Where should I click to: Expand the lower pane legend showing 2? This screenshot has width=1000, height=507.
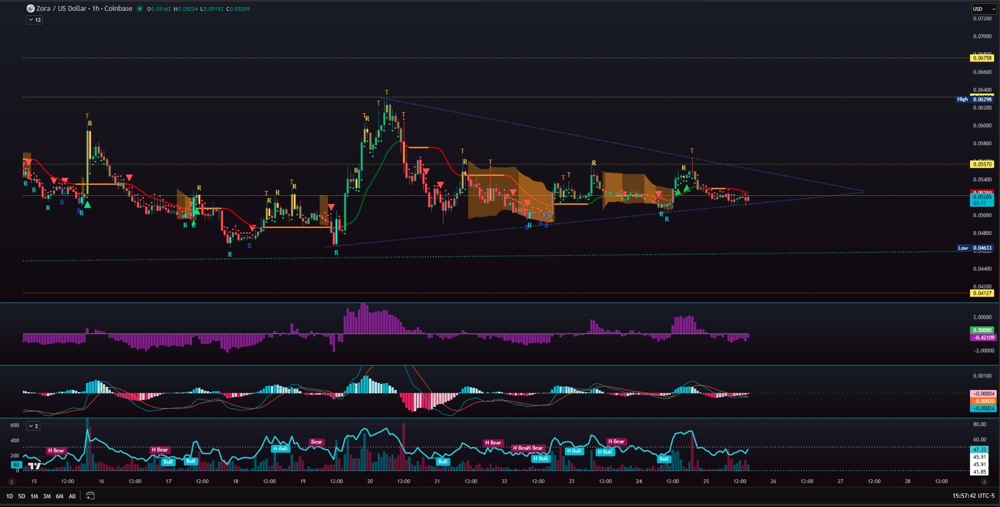[x=33, y=426]
